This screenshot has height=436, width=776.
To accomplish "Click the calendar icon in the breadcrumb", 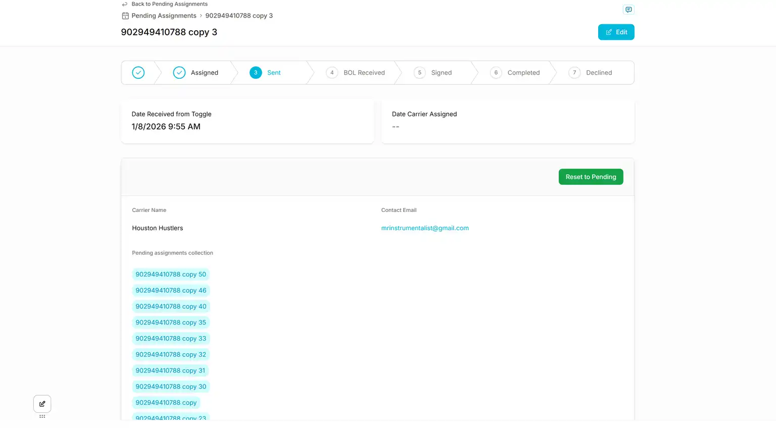I will point(125,16).
